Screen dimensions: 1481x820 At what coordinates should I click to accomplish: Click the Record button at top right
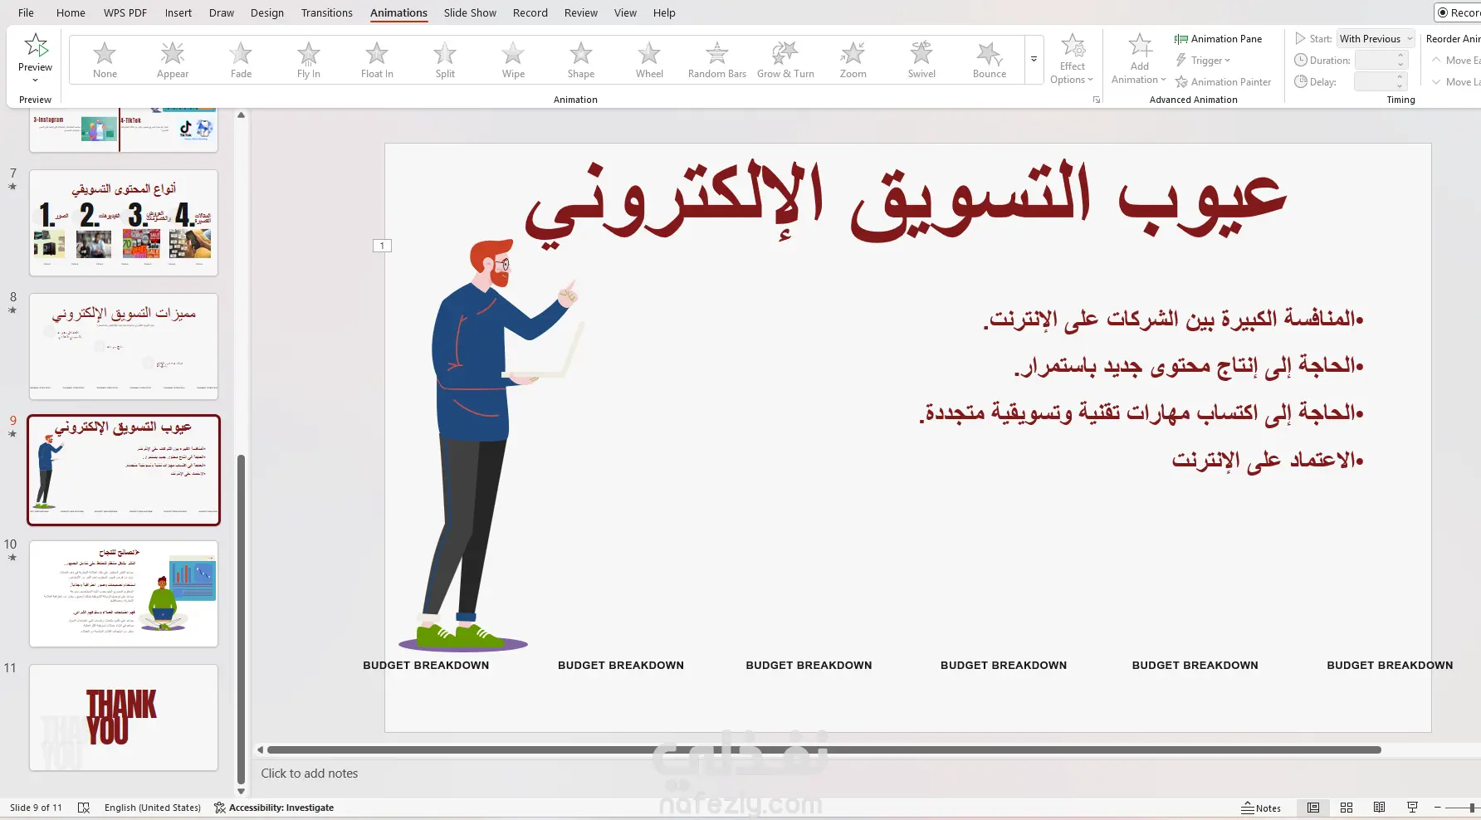1459,12
